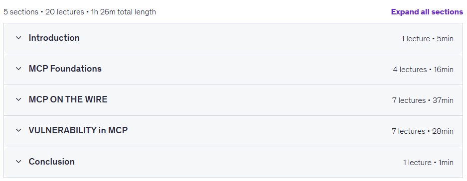Click the '20 lectures' summary text

coord(65,12)
